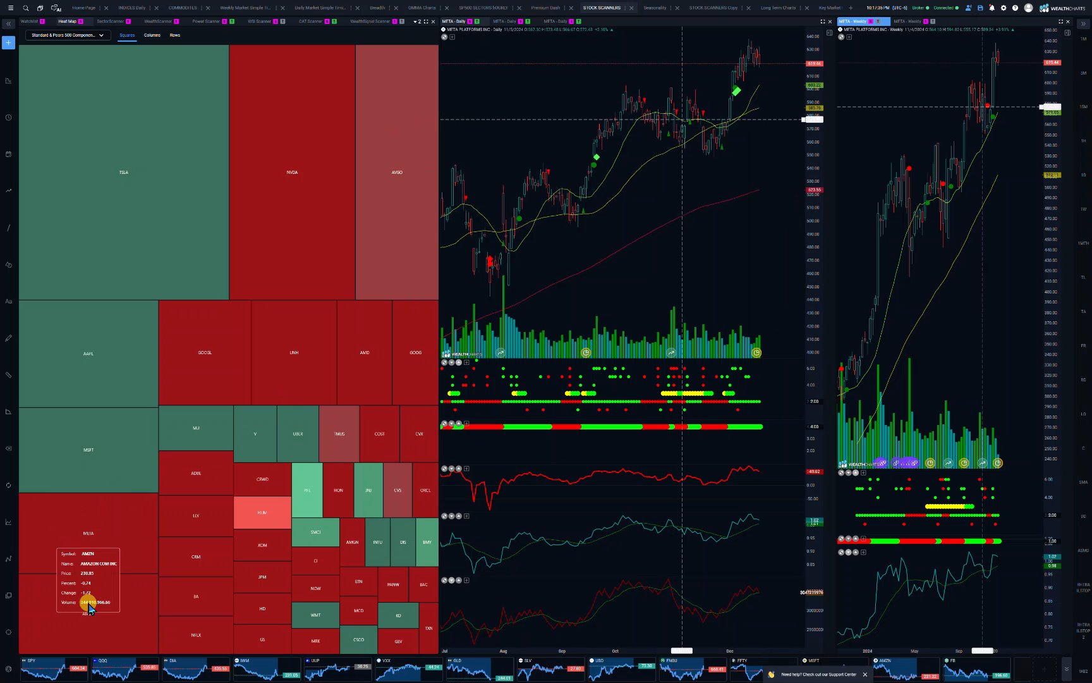Image resolution: width=1092 pixels, height=683 pixels.
Task: Switch heat map to Squares view
Action: coord(127,35)
